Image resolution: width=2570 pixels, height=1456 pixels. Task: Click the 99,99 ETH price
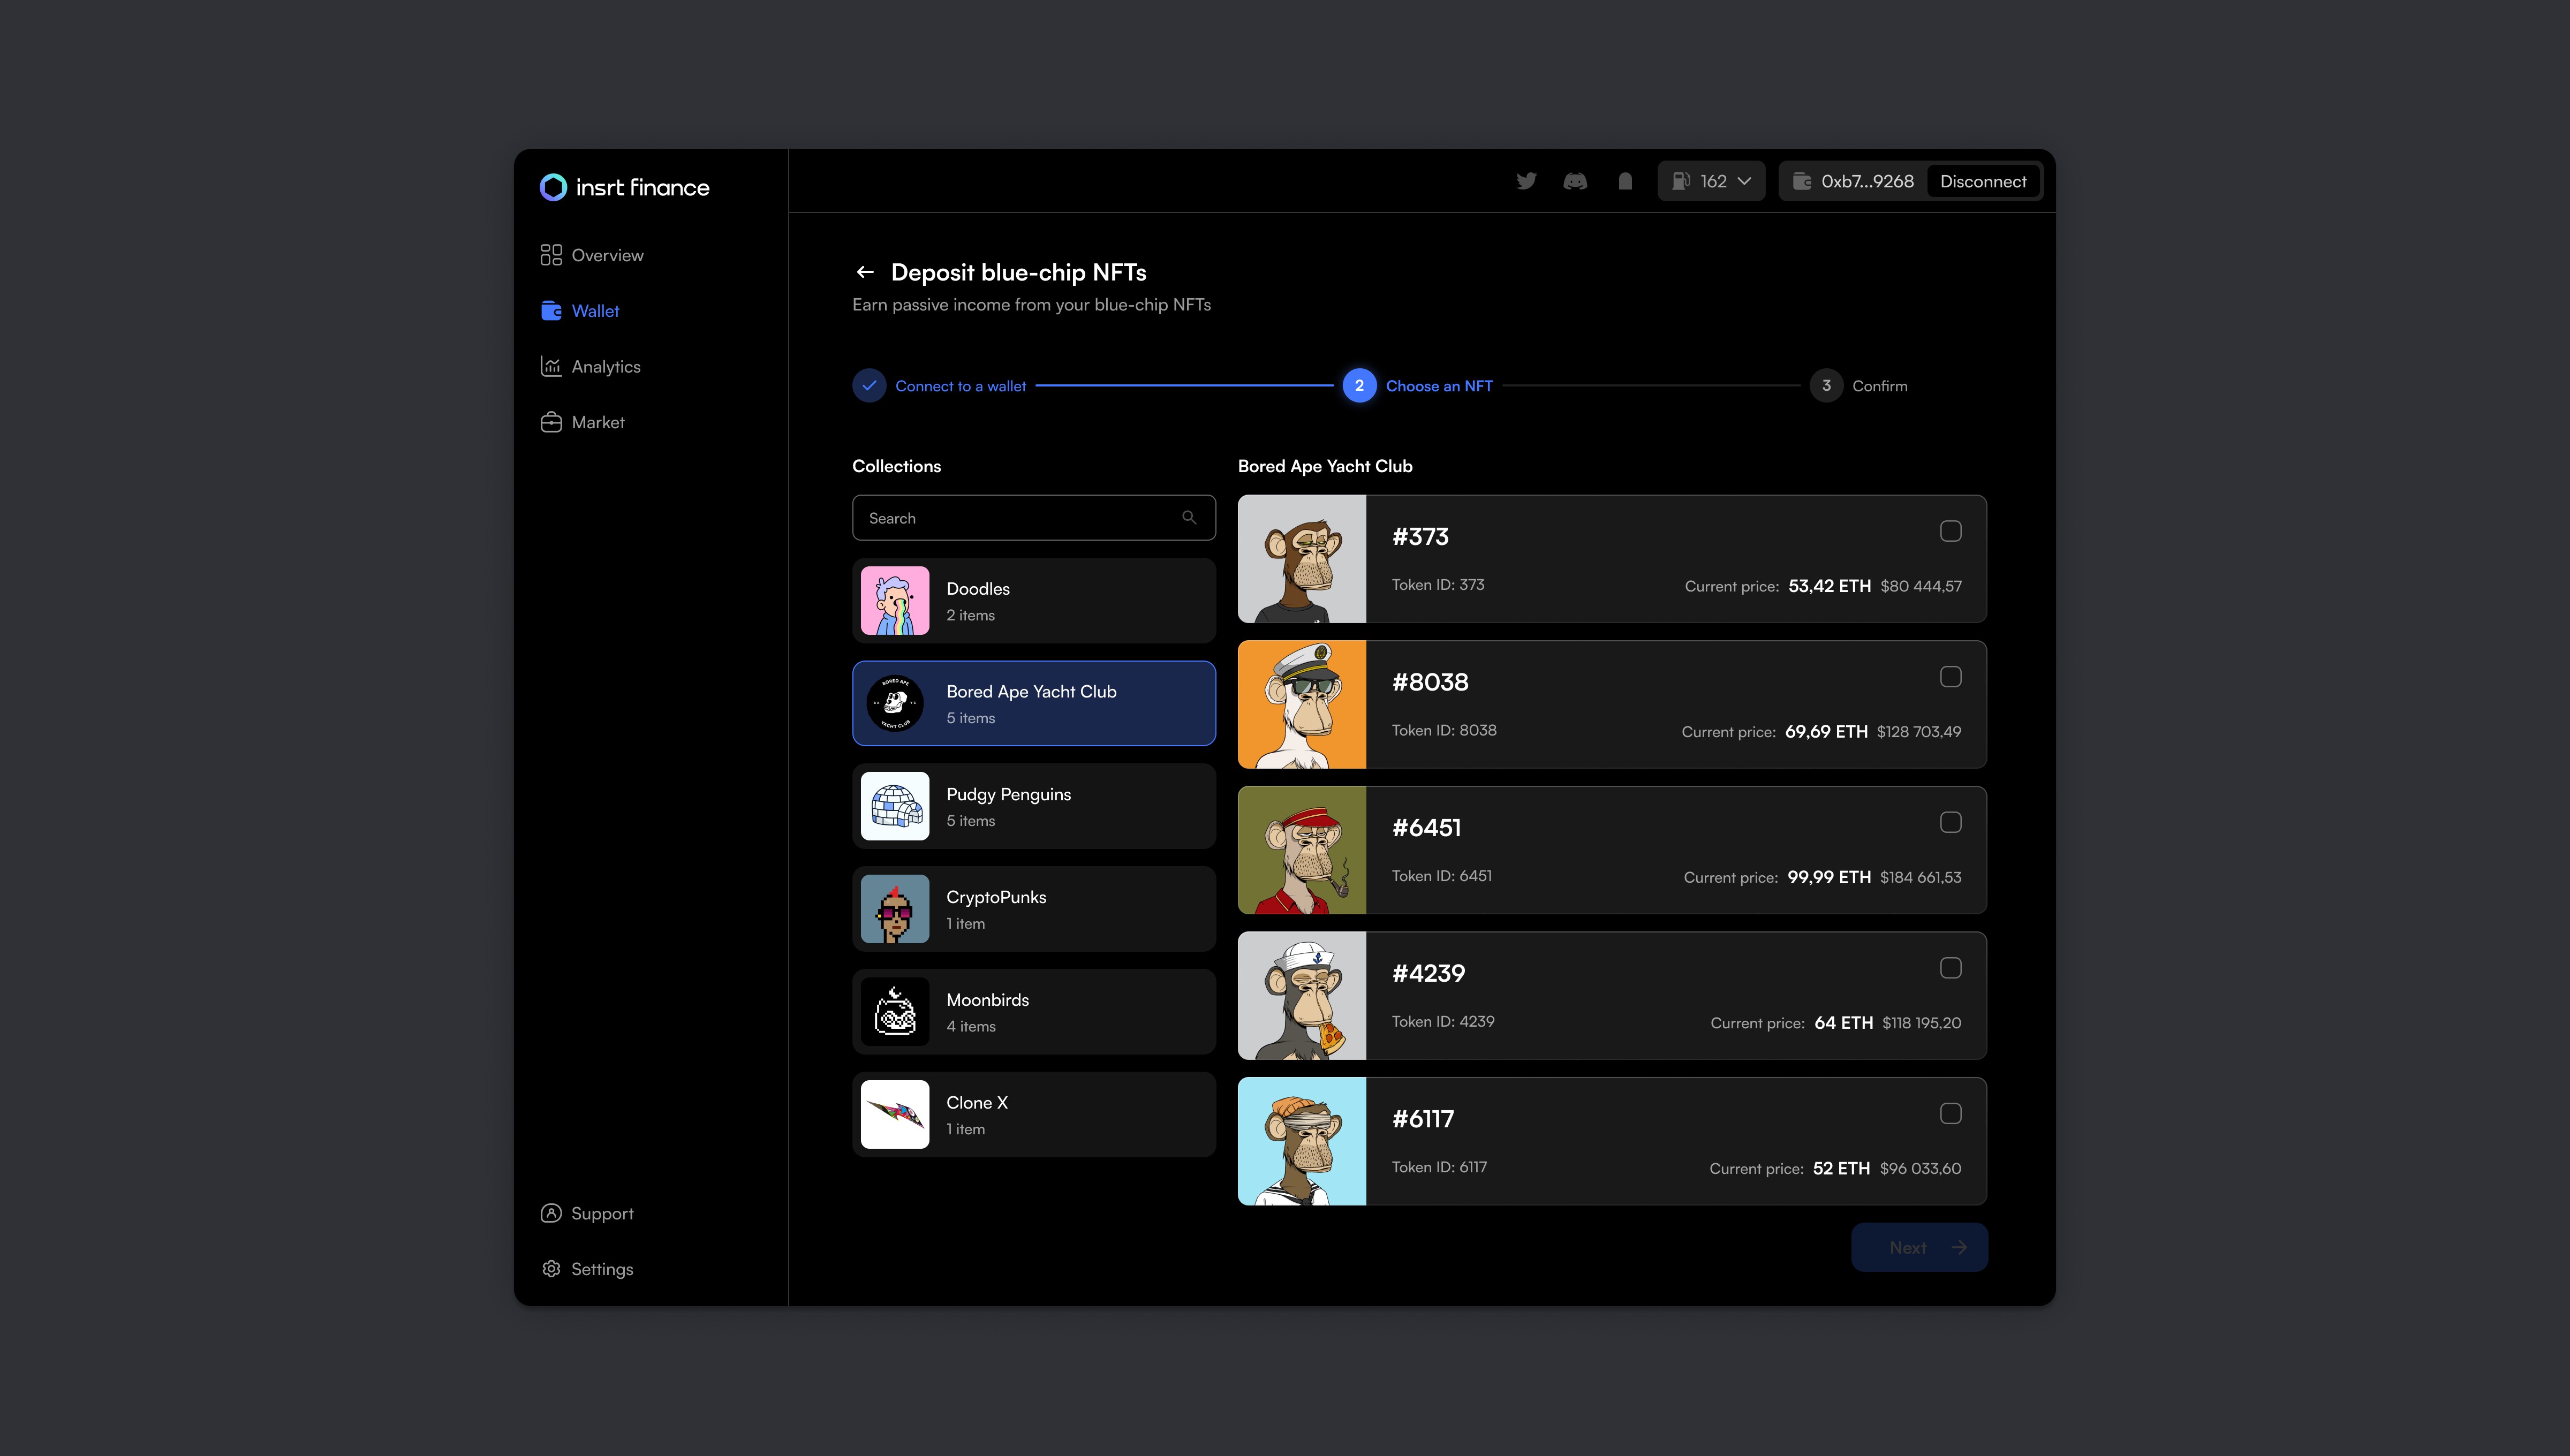1829,877
